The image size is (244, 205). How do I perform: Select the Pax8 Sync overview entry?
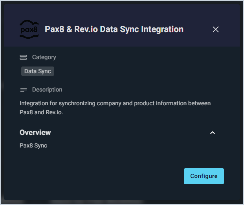[x=33, y=146]
